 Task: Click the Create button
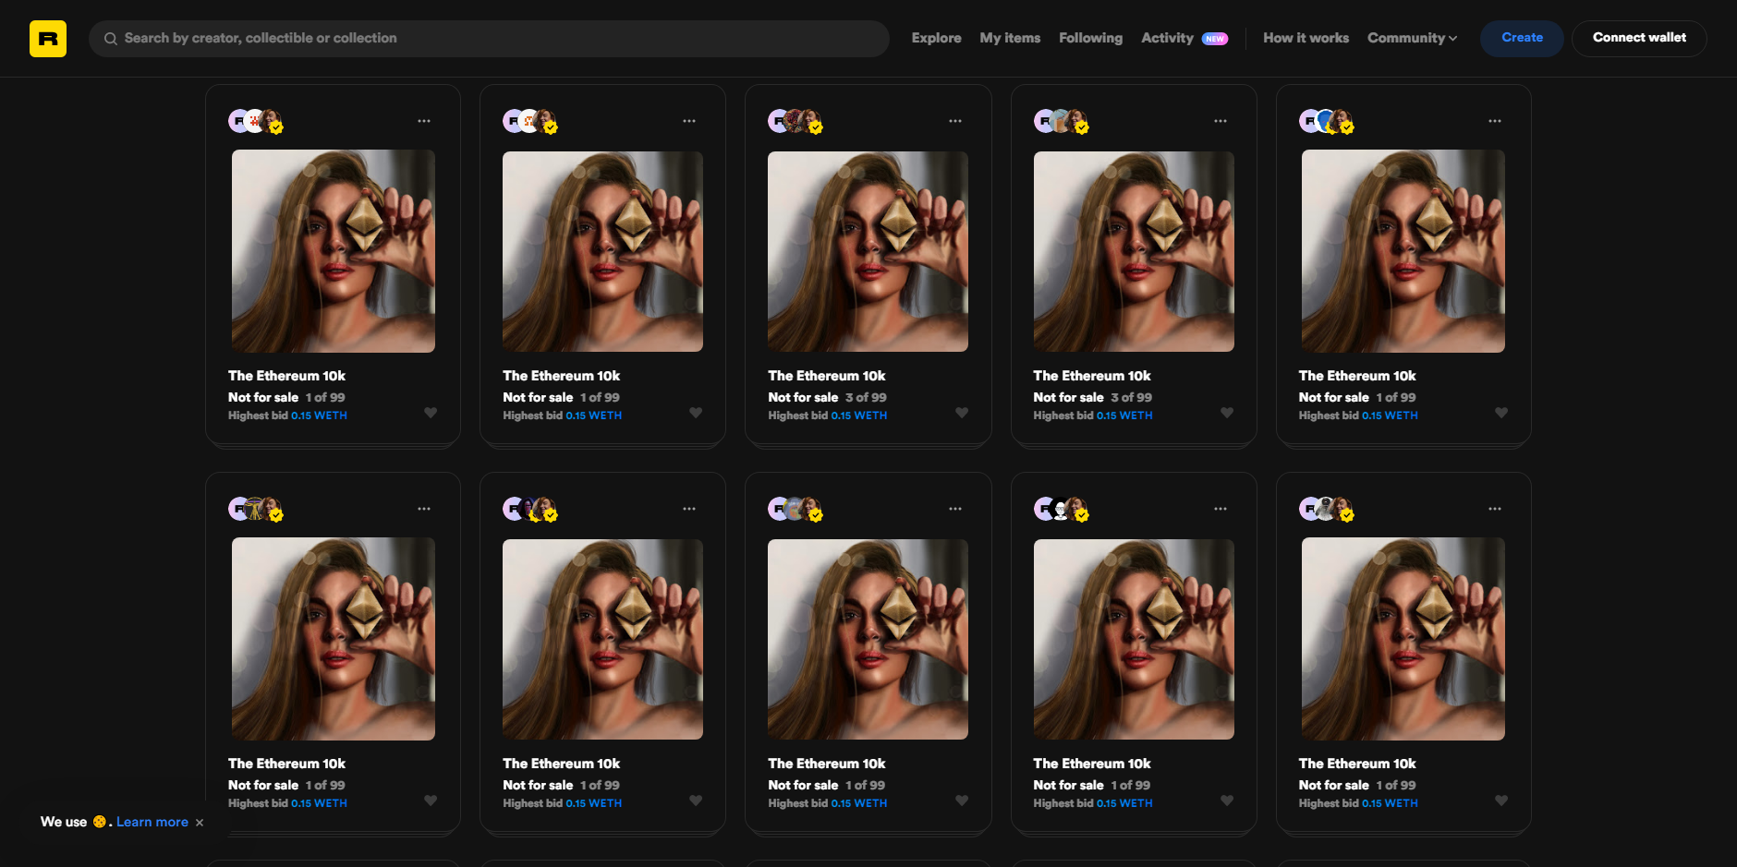pyautogui.click(x=1522, y=38)
